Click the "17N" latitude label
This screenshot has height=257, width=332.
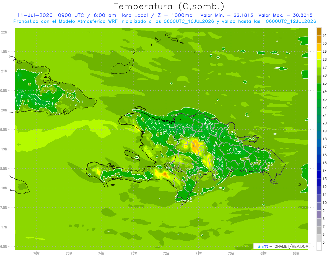[4, 227]
